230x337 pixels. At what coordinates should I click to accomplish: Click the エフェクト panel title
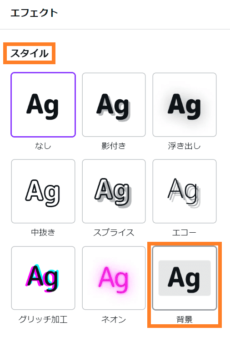pyautogui.click(x=34, y=13)
